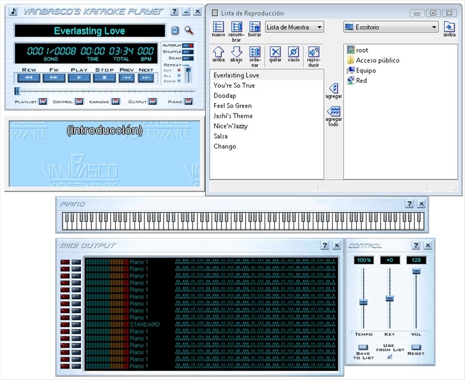
Task: Click the Reset button in Control
Action: [416, 347]
